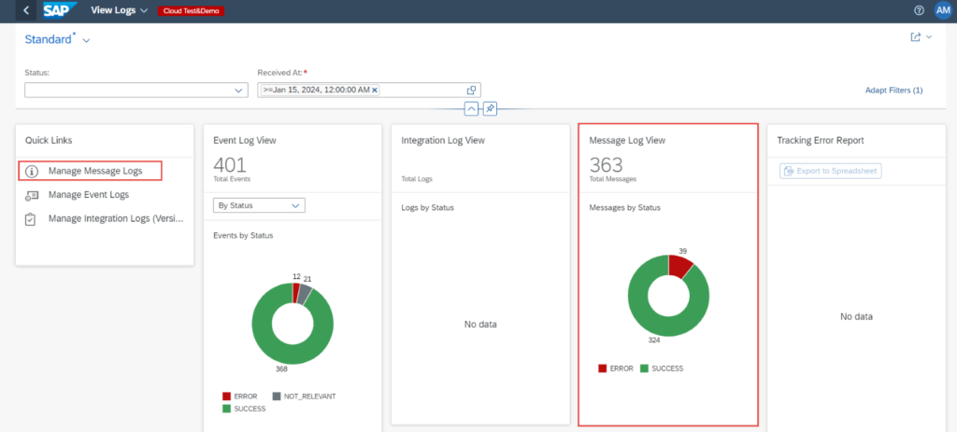
Task: Click Adapt Filters (1) link
Action: 893,91
